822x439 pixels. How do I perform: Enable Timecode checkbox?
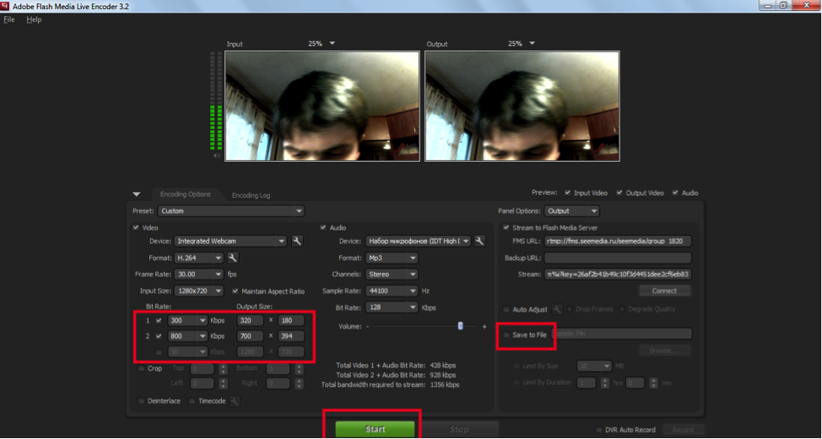tap(192, 401)
